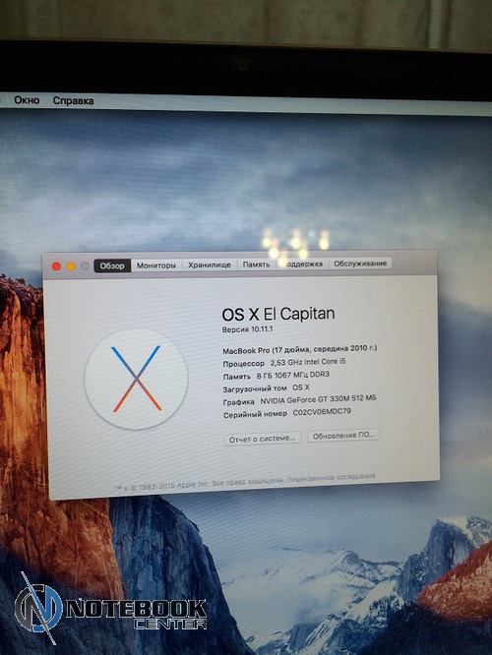Switch to the Обслуживание tab
Image resolution: width=492 pixels, height=655 pixels.
(x=360, y=264)
